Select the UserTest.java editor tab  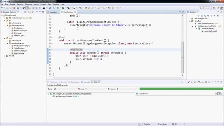tap(68, 12)
